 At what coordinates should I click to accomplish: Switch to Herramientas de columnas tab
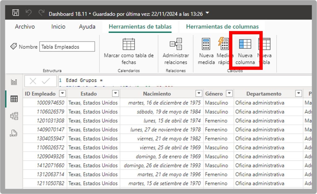click(222, 27)
